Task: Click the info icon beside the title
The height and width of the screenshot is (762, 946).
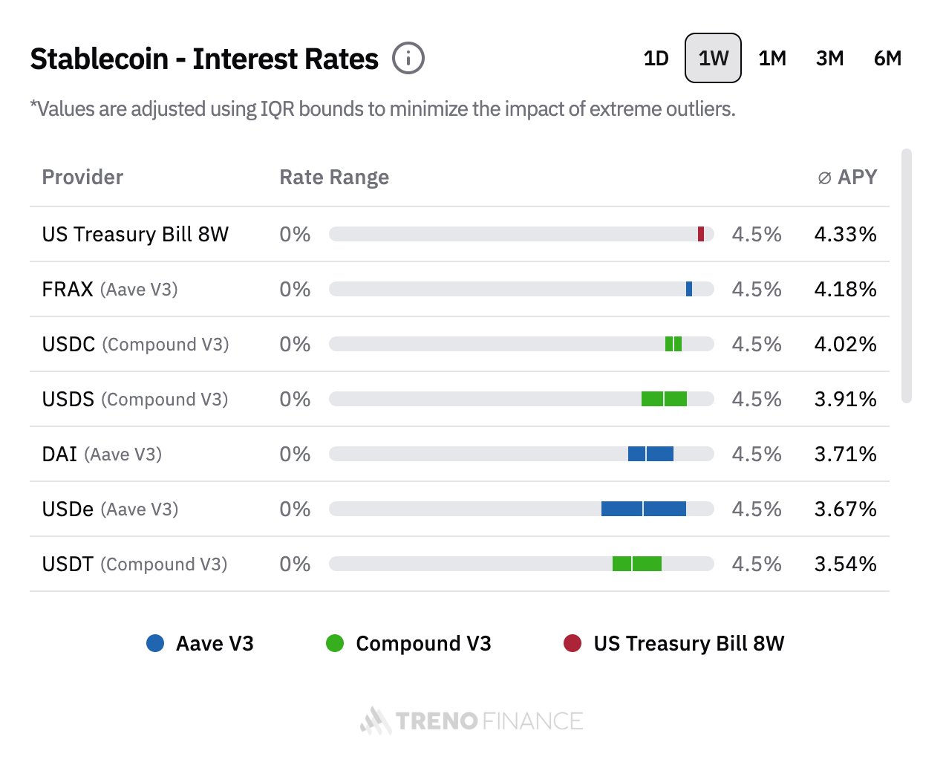Action: tap(408, 58)
